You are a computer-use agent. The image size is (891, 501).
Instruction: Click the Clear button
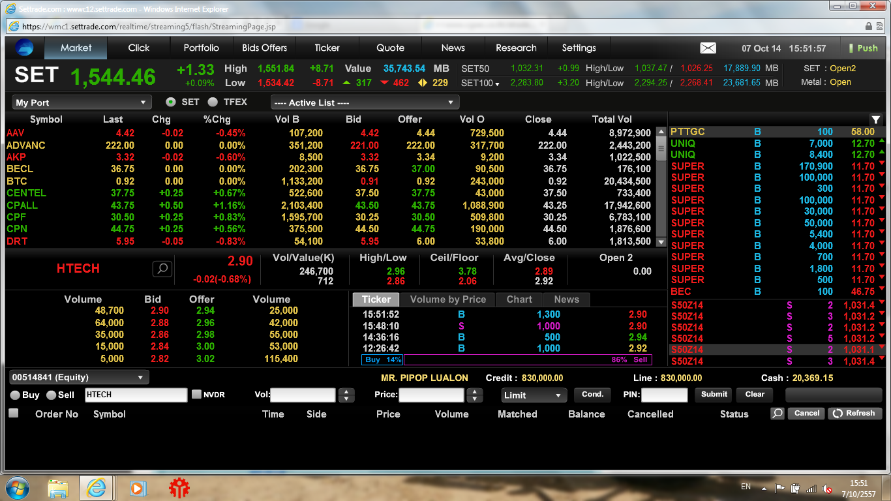click(755, 395)
